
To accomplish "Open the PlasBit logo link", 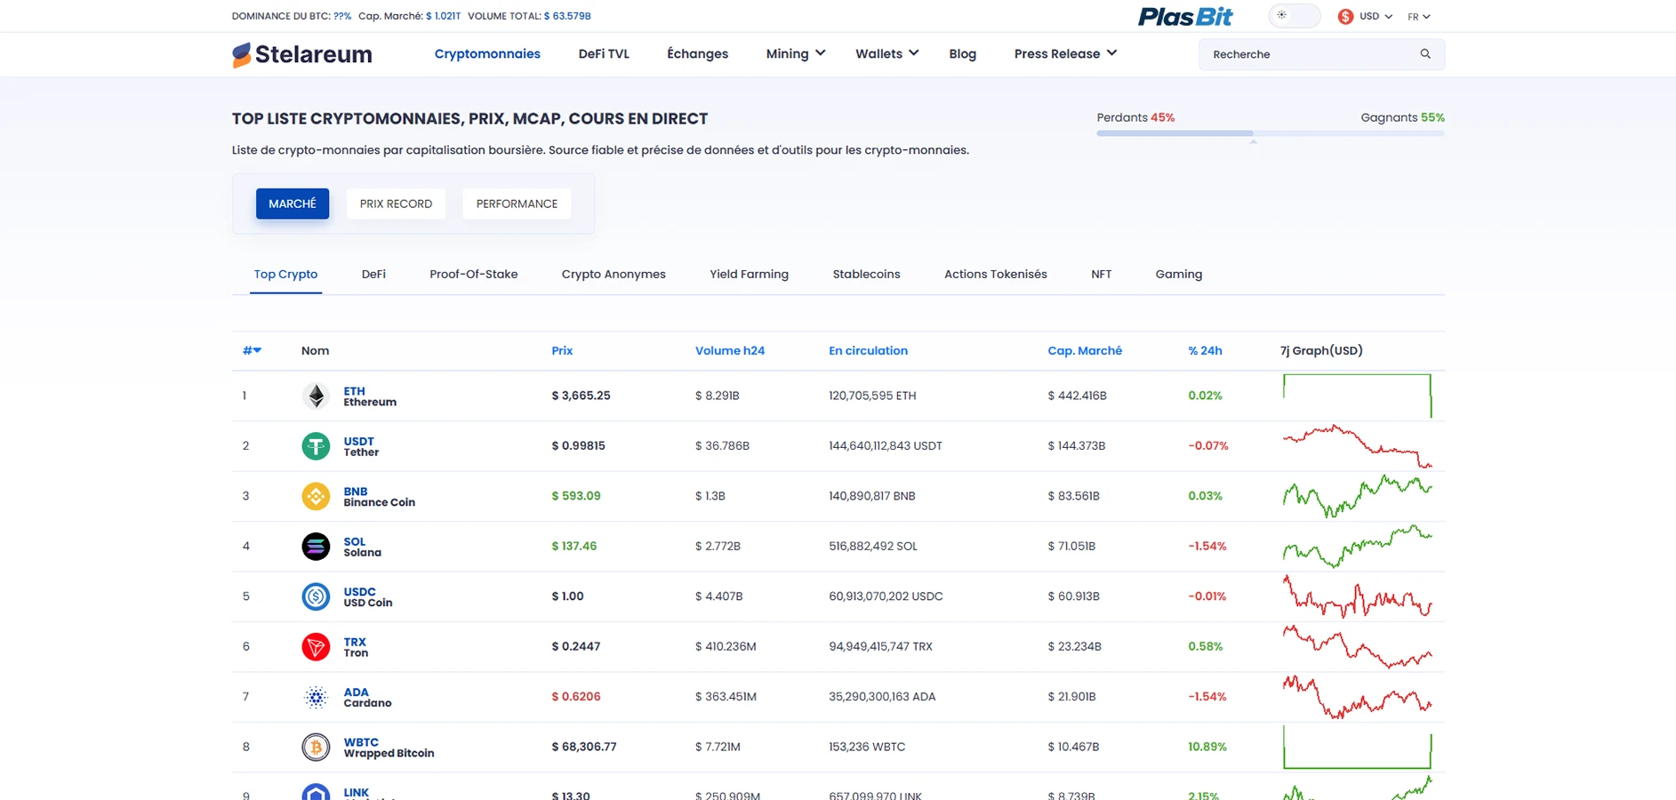I will [x=1185, y=16].
